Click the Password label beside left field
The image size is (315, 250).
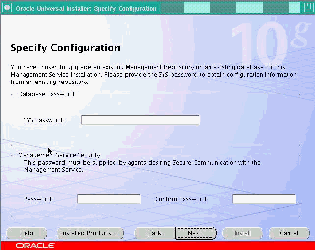click(x=38, y=199)
